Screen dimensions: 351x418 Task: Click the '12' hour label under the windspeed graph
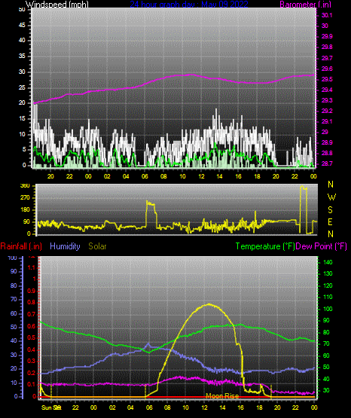point(201,176)
